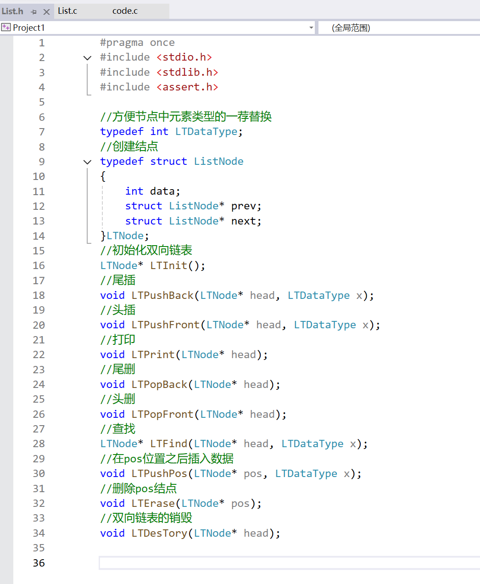Open the Project1 scope dropdown
Image resolution: width=480 pixels, height=584 pixels.
[311, 28]
